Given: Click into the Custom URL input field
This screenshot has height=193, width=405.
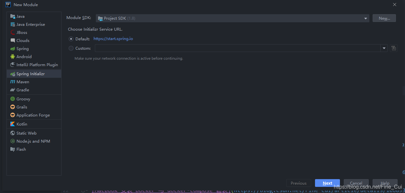Looking at the screenshot, I should 238,48.
